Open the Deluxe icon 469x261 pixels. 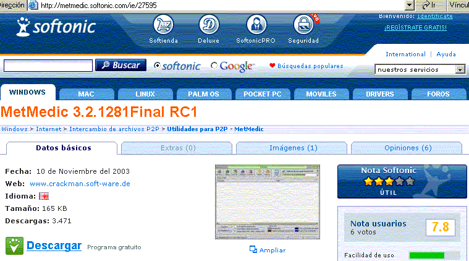[x=209, y=25]
